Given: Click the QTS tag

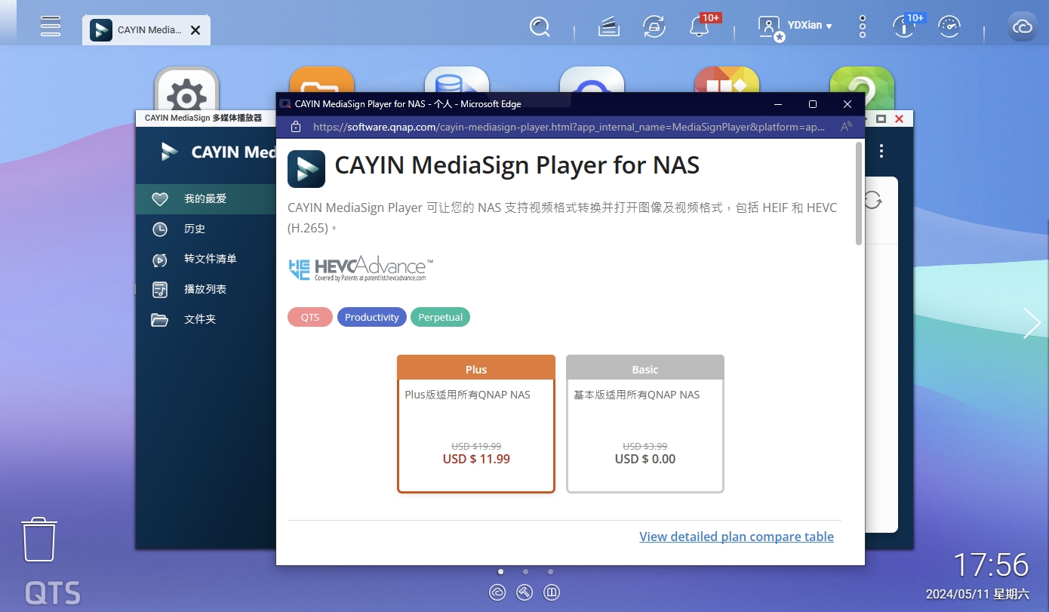Looking at the screenshot, I should click(x=310, y=317).
